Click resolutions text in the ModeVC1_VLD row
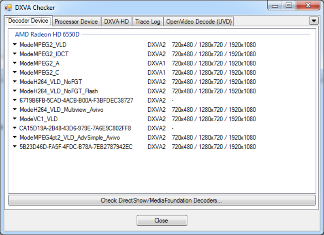This screenshot has height=235, width=324. coord(214,119)
